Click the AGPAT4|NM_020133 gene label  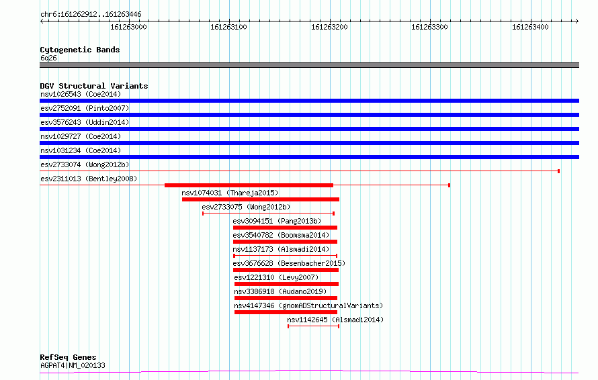pyautogui.click(x=73, y=365)
